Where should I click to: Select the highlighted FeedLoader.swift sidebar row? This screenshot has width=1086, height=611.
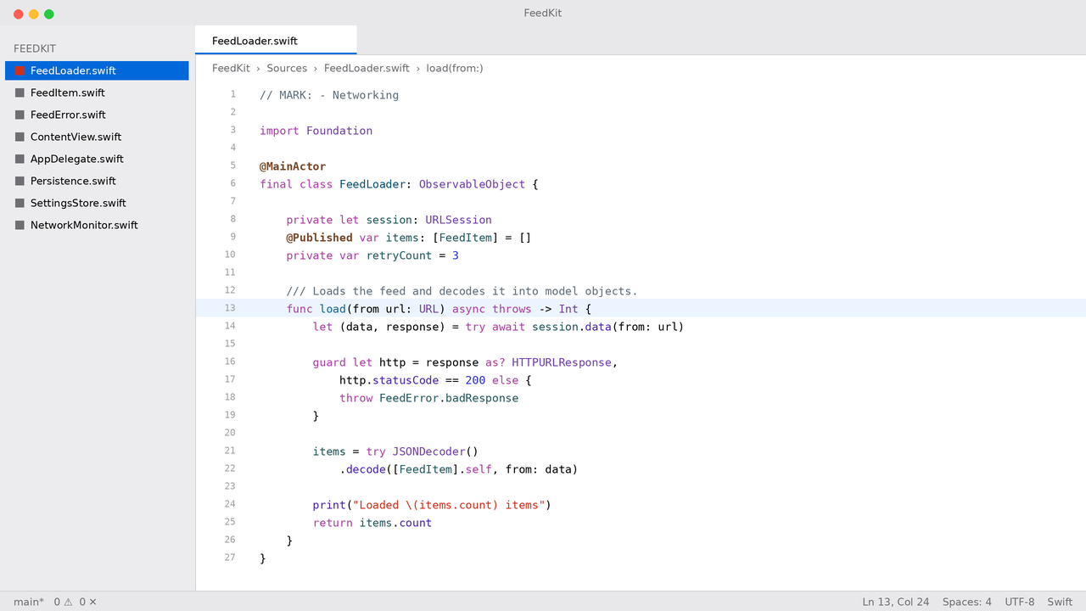point(97,70)
